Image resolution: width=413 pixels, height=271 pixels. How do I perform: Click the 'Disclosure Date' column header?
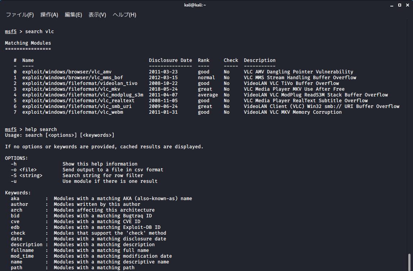click(x=171, y=60)
